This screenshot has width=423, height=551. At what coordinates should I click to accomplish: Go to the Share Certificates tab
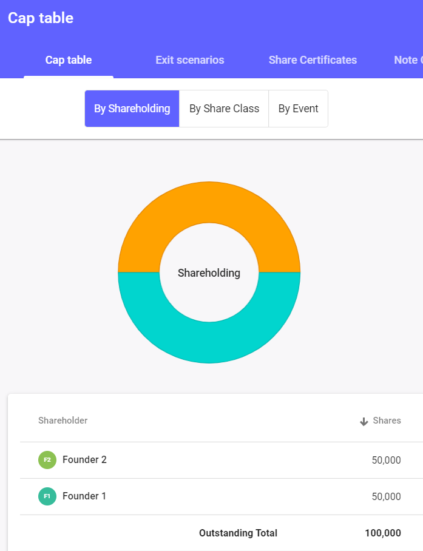click(x=313, y=60)
